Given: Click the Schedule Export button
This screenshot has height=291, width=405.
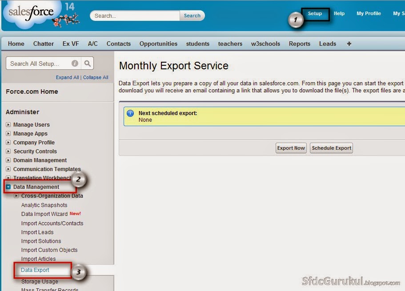Looking at the screenshot, I should pyautogui.click(x=331, y=148).
